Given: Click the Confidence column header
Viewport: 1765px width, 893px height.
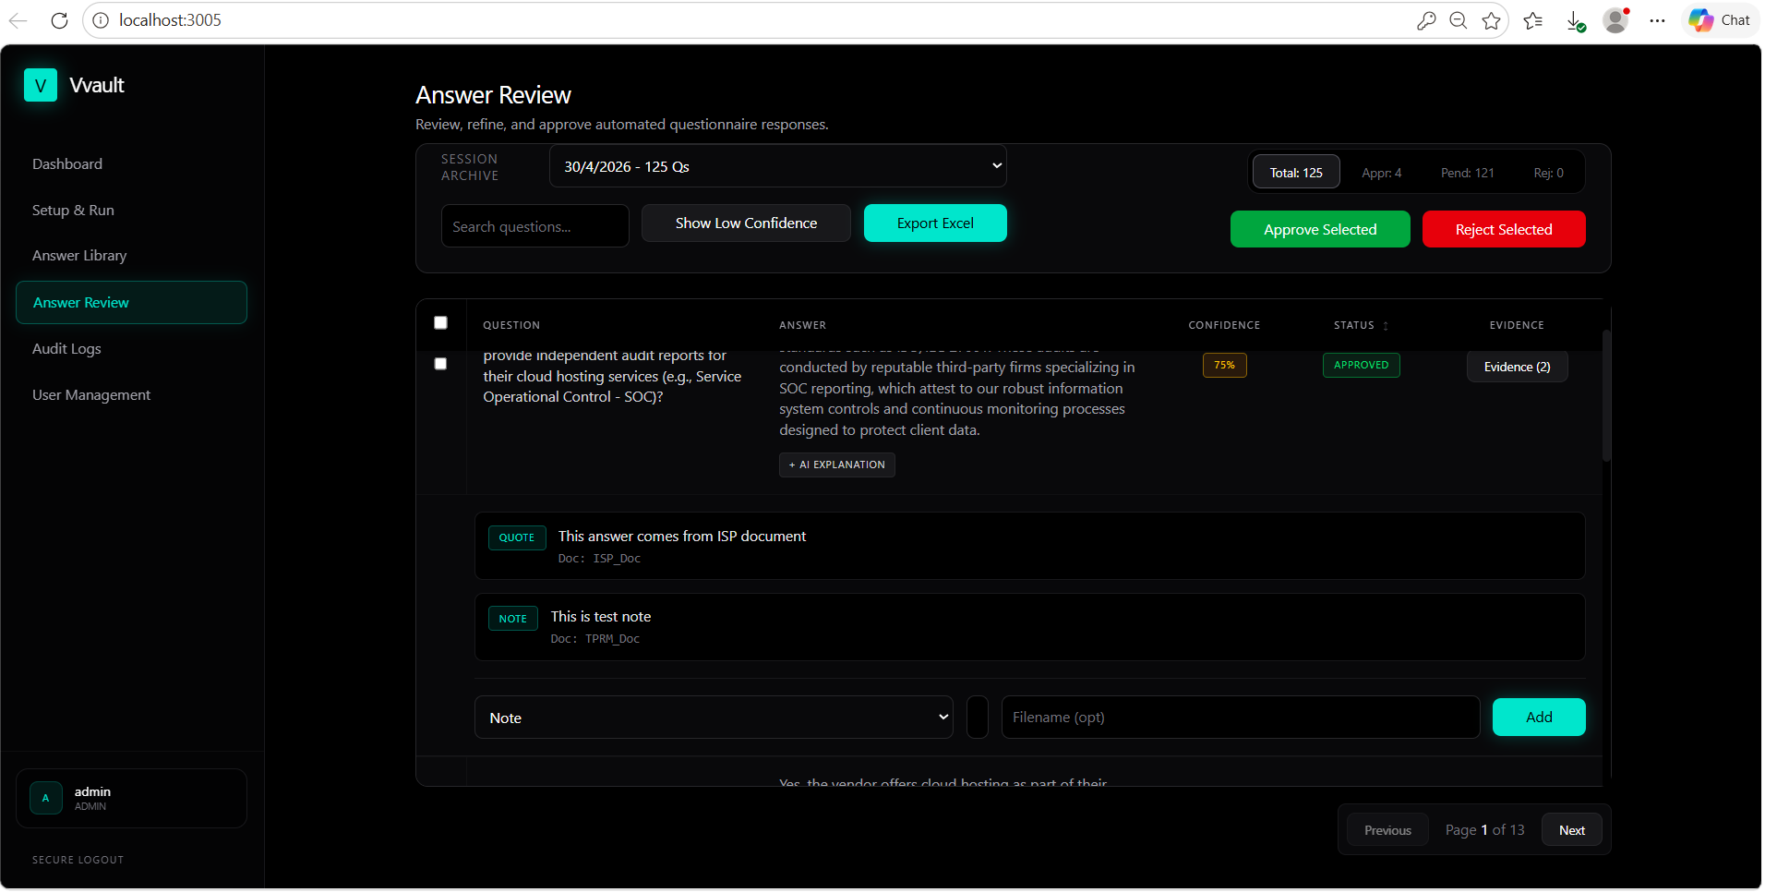Looking at the screenshot, I should (x=1224, y=325).
